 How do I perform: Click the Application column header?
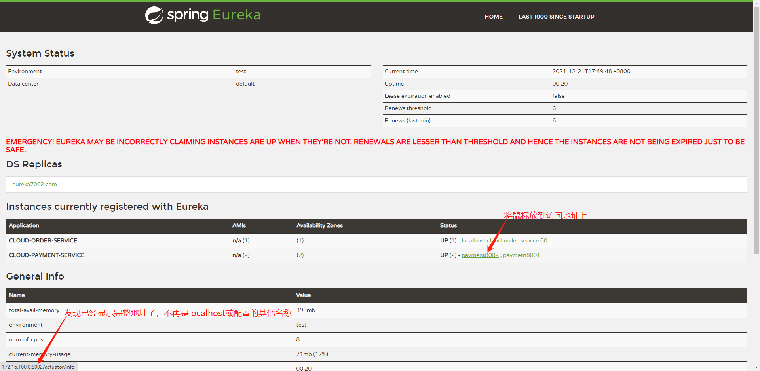point(24,225)
